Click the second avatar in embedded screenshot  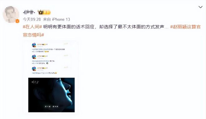[34, 57]
